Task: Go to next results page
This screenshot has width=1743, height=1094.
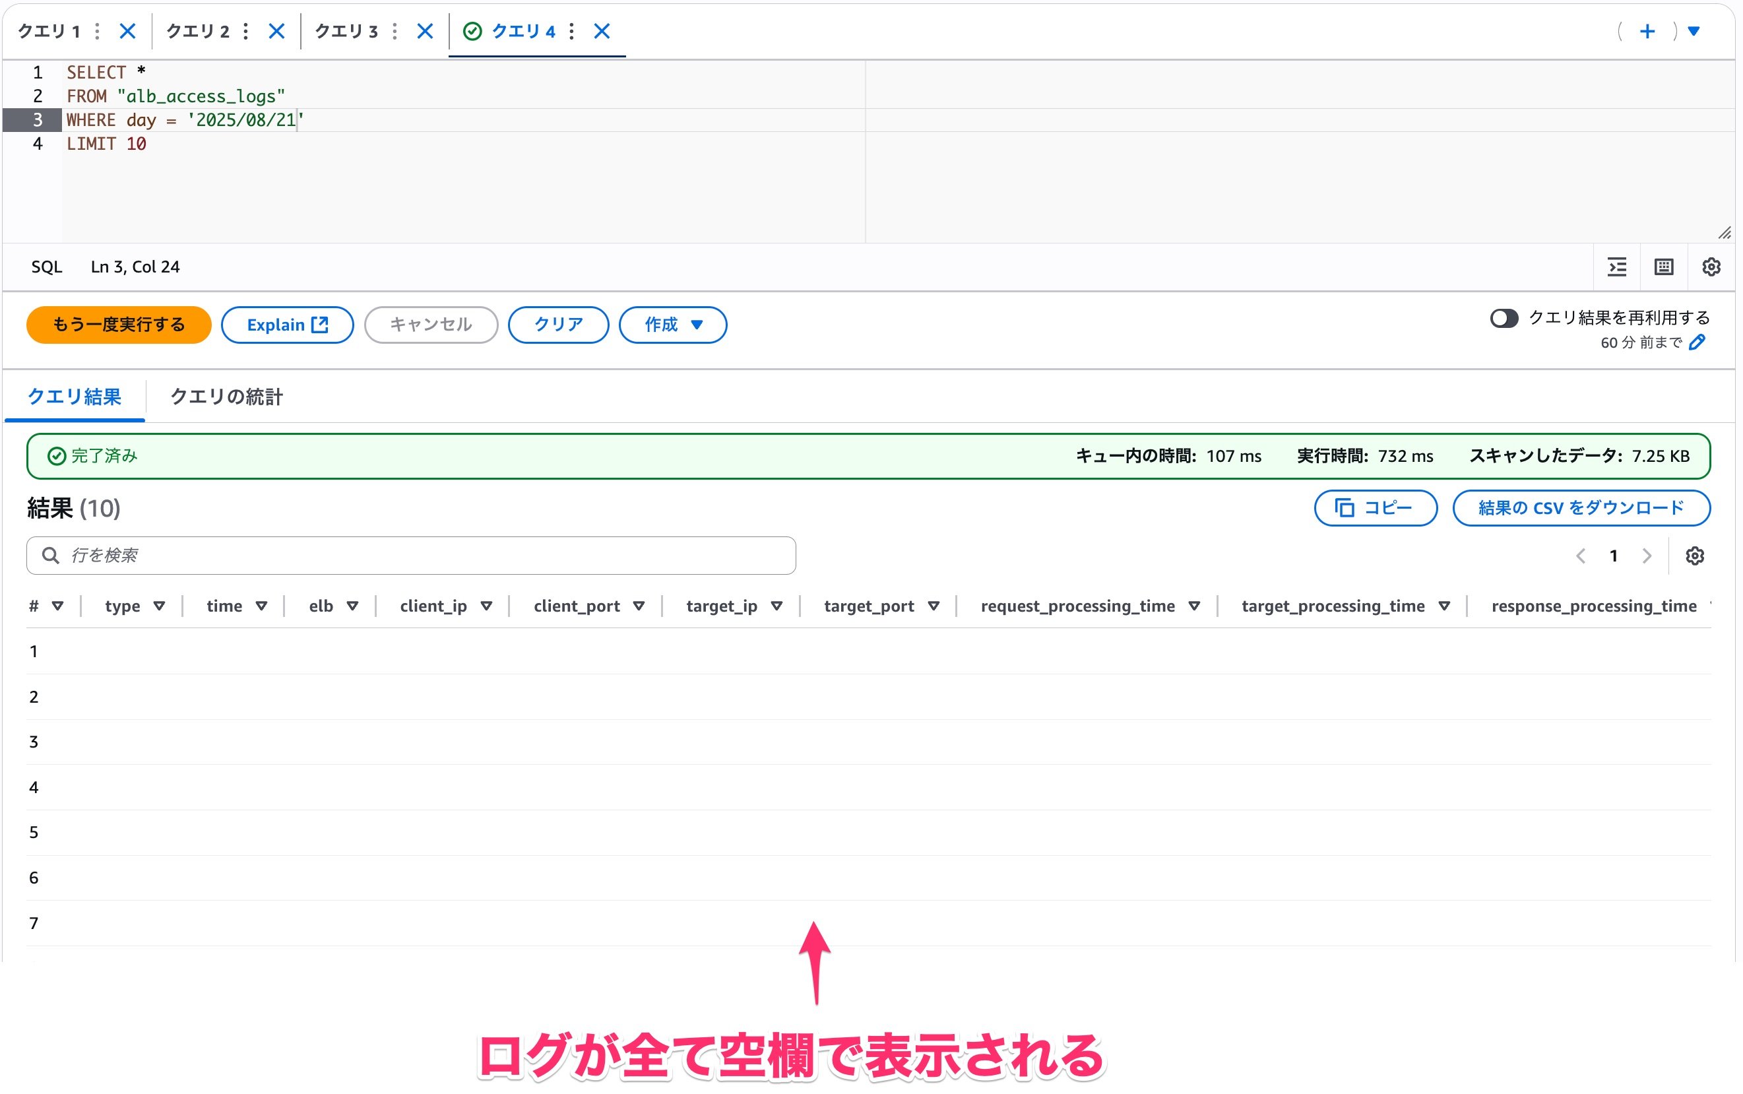Action: [1647, 556]
